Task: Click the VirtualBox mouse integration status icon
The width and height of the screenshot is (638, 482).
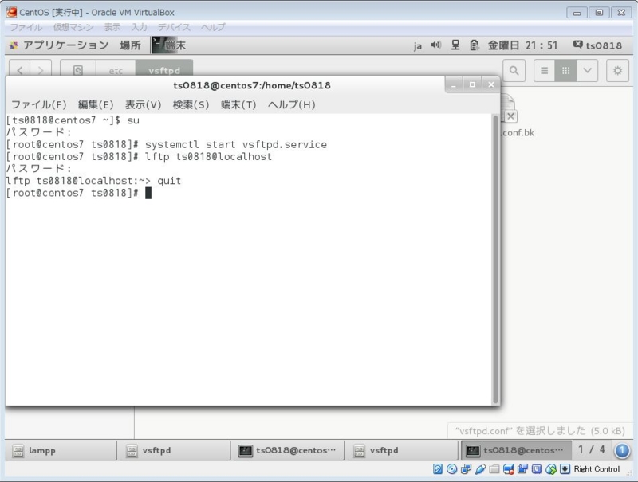Action: (551, 469)
